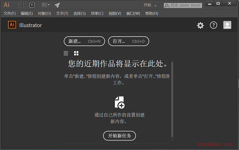This screenshot has width=239, height=150.
Task: Open the 文件(F) menu
Action: pyautogui.click(x=9, y=13)
